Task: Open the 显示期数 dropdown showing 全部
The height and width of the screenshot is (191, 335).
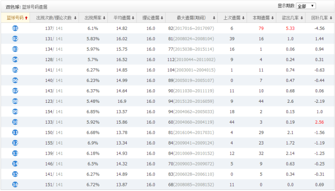Action: pos(306,6)
